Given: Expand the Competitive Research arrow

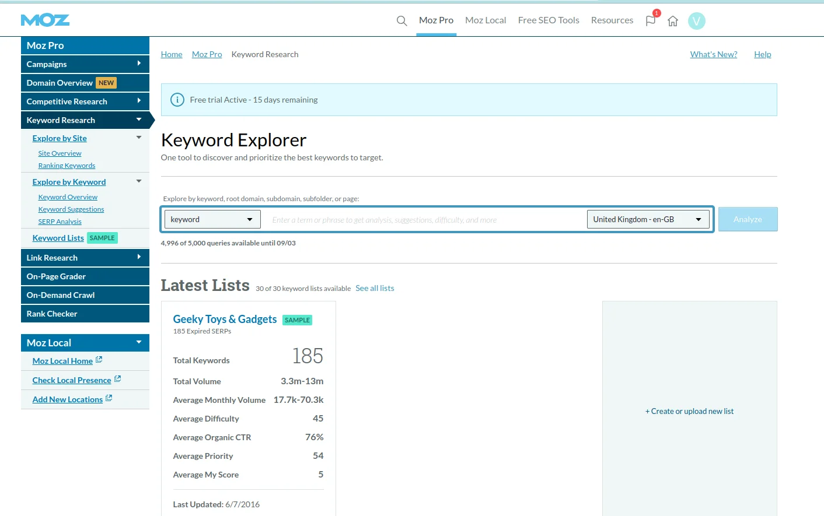Looking at the screenshot, I should (139, 101).
